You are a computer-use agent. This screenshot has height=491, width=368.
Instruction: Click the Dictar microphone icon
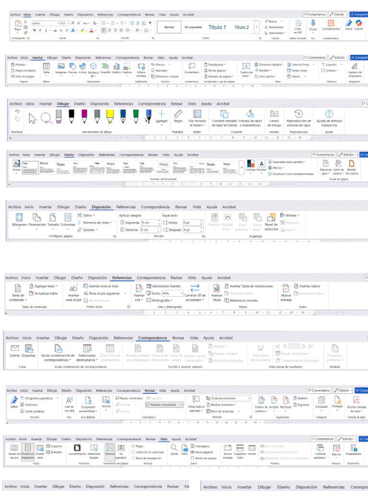pyautogui.click(x=313, y=23)
